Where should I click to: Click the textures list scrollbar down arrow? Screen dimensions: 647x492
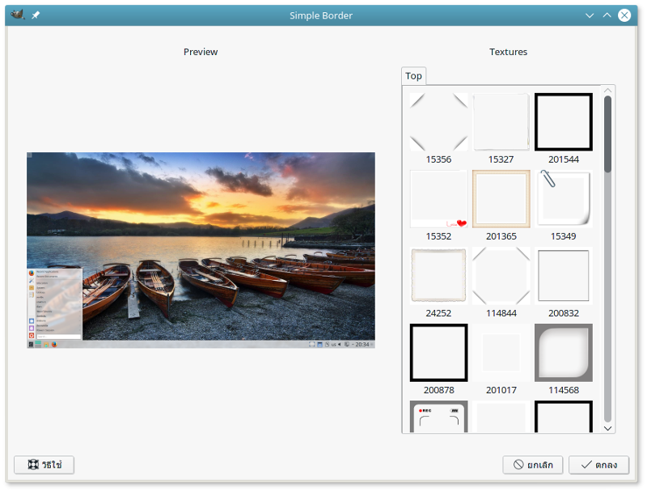coord(607,427)
